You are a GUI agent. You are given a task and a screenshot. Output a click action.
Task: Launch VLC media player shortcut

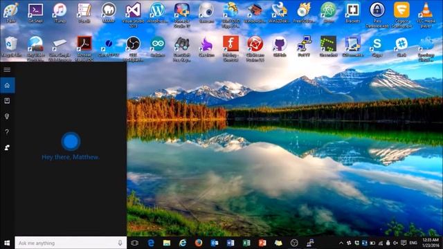426,15
